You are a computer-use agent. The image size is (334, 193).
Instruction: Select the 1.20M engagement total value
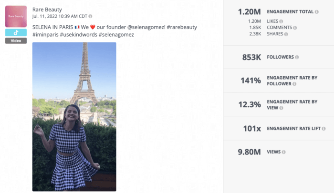click(250, 11)
